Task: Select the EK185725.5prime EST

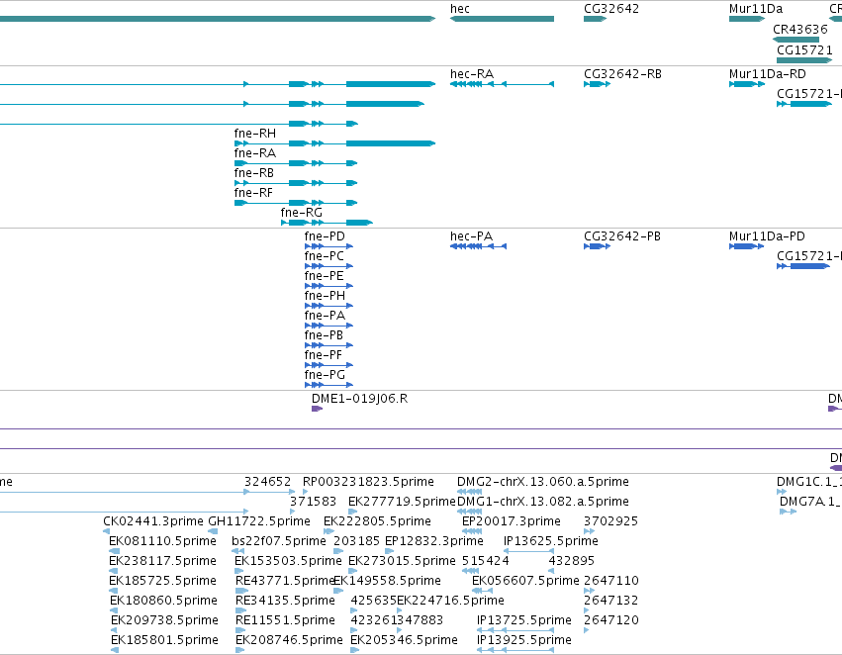Action: tap(114, 591)
